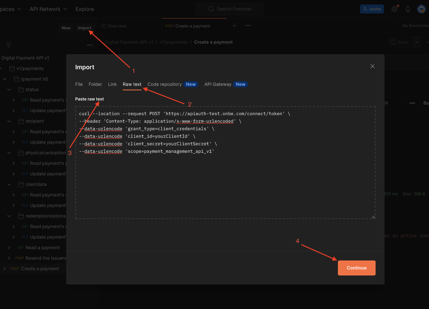Grab the text area resize handle
The image size is (429, 309).
[373, 217]
